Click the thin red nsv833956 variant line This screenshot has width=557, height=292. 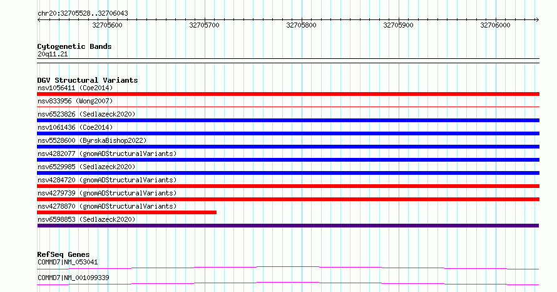click(x=288, y=107)
